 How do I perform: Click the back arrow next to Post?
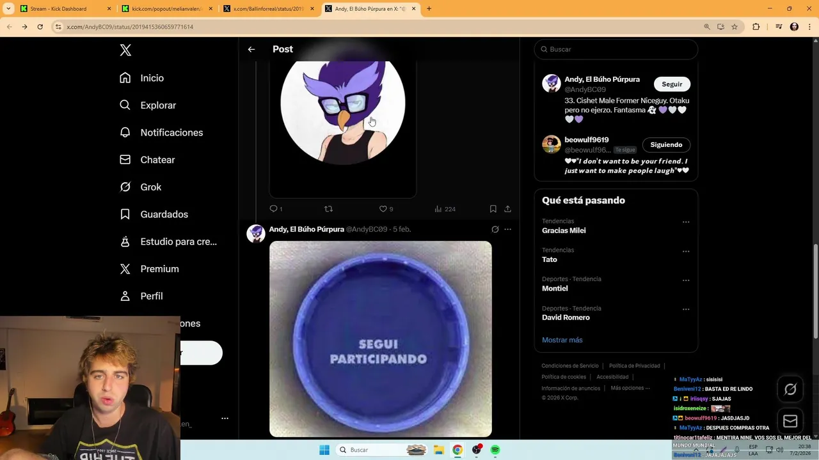[x=251, y=49]
